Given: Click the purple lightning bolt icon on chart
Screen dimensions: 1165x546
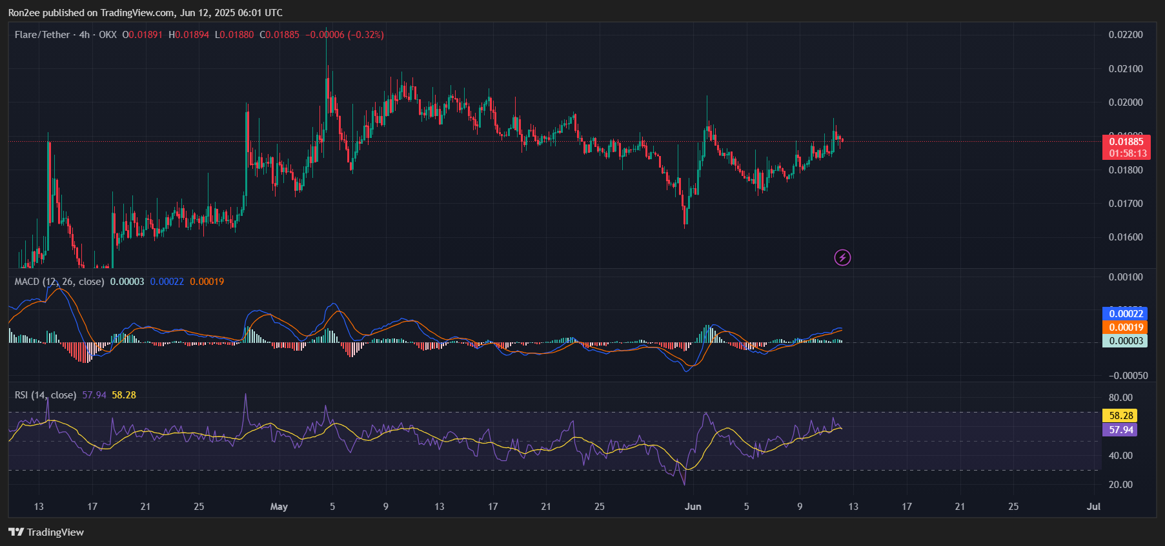Looking at the screenshot, I should pyautogui.click(x=842, y=258).
